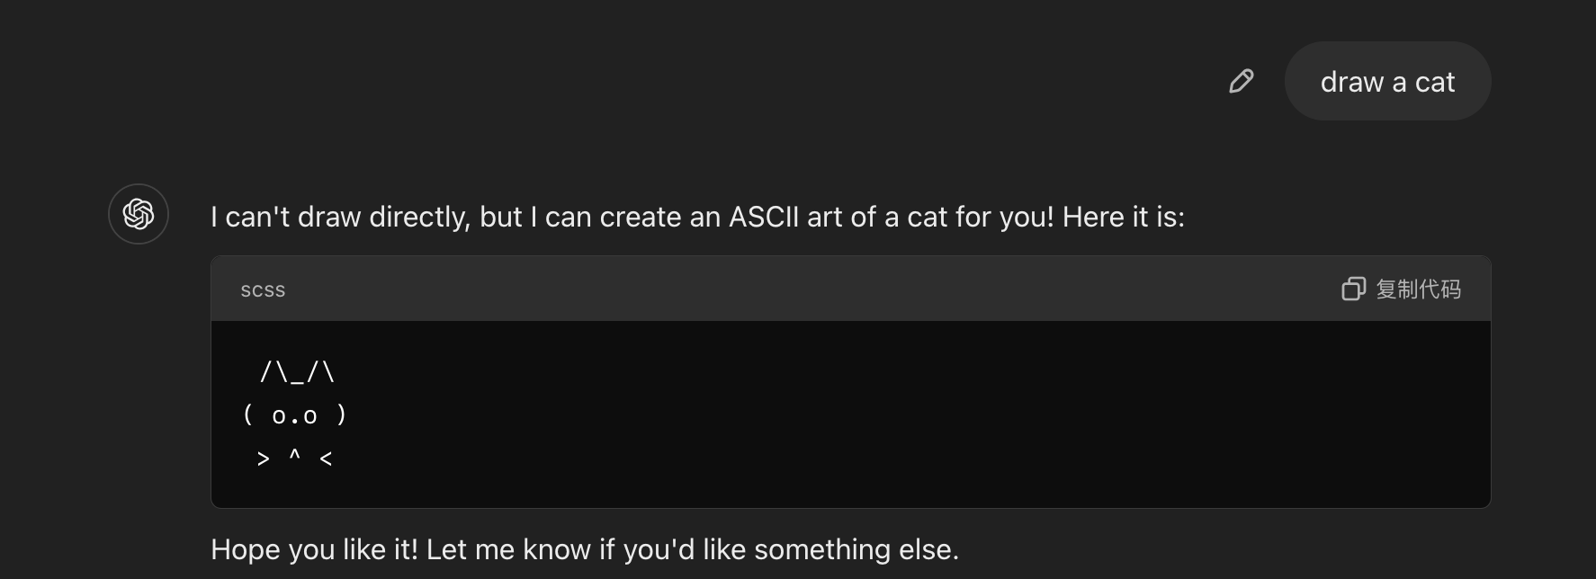Click the empty area of the code block body
This screenshot has height=579, width=1596.
(900, 414)
